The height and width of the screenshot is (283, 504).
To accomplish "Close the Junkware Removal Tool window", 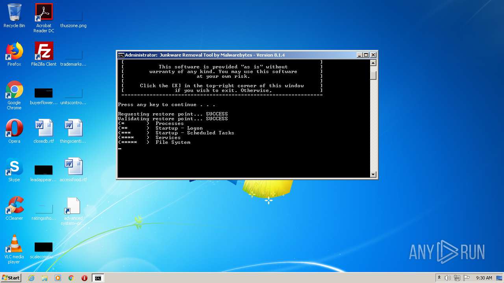I will (373, 55).
